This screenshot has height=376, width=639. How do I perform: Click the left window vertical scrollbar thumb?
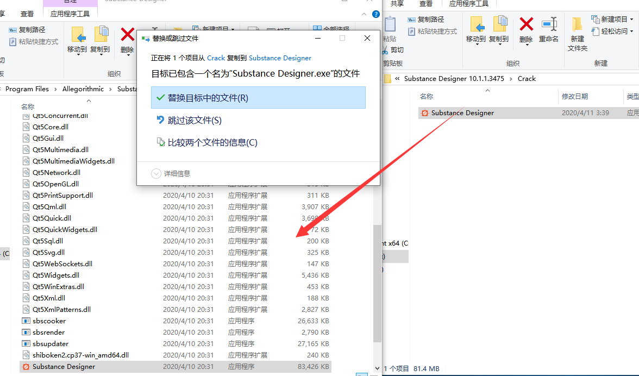pyautogui.click(x=377, y=283)
